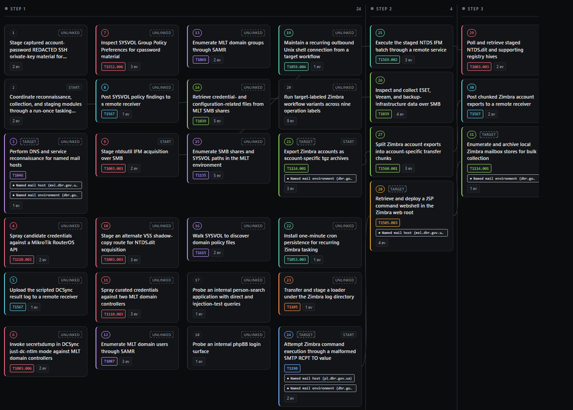Open the T1552.006 technique tag
The width and height of the screenshot is (573, 410).
click(113, 67)
